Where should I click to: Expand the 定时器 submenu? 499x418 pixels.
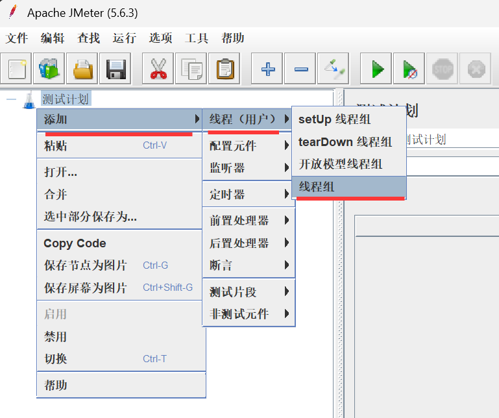click(x=249, y=194)
